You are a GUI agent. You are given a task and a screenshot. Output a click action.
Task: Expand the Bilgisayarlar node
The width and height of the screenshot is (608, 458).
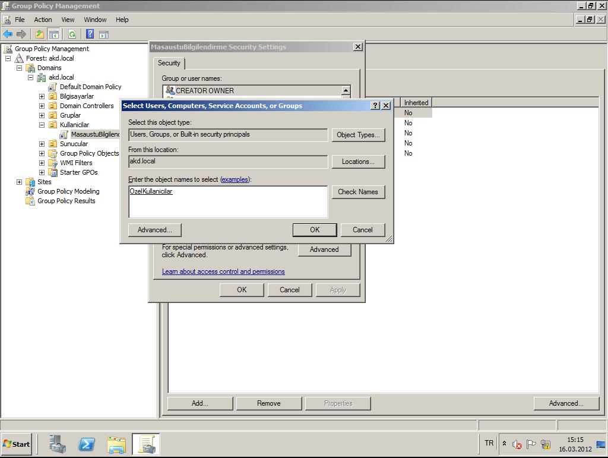pos(42,97)
